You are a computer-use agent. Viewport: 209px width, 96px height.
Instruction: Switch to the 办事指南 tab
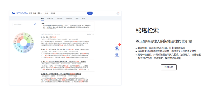coord(69,18)
